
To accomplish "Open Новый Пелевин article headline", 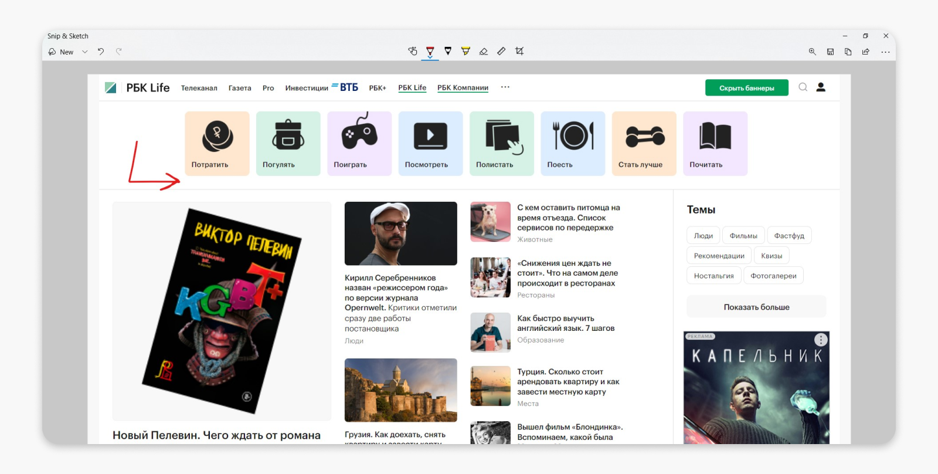I will (216, 435).
